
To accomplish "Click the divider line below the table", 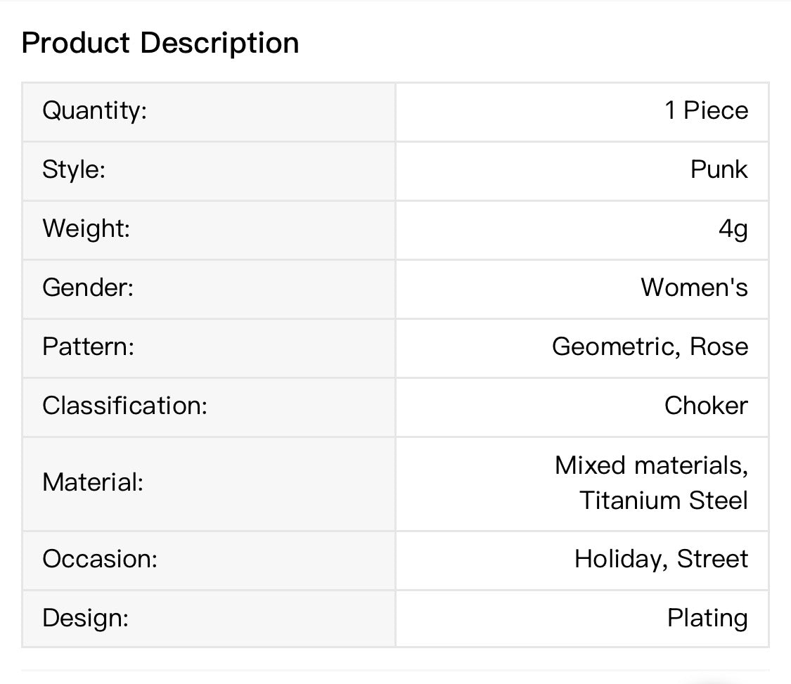I will click(x=395, y=671).
